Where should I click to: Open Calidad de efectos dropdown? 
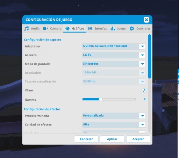click(114, 124)
